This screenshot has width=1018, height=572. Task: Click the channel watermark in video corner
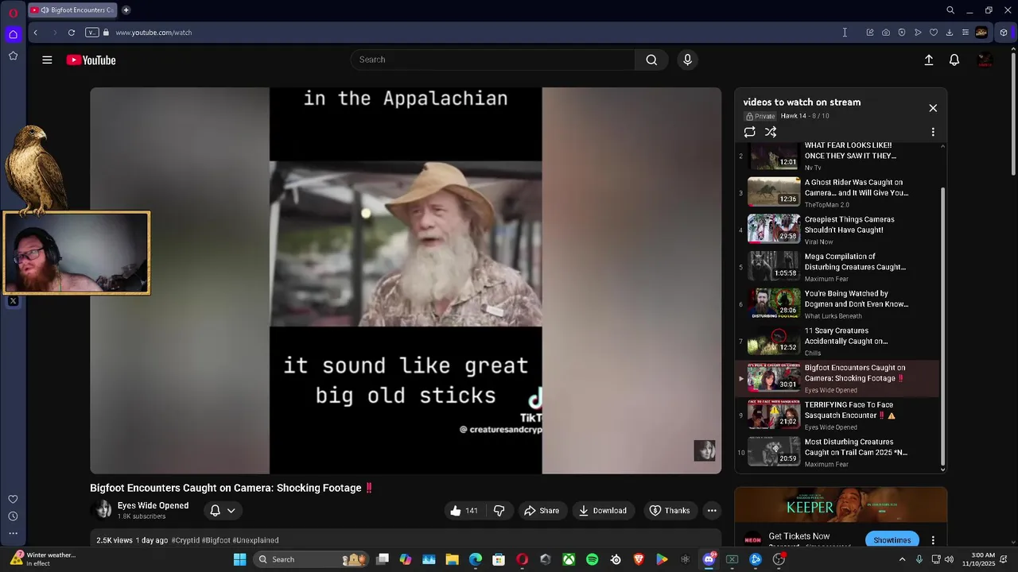pos(705,450)
